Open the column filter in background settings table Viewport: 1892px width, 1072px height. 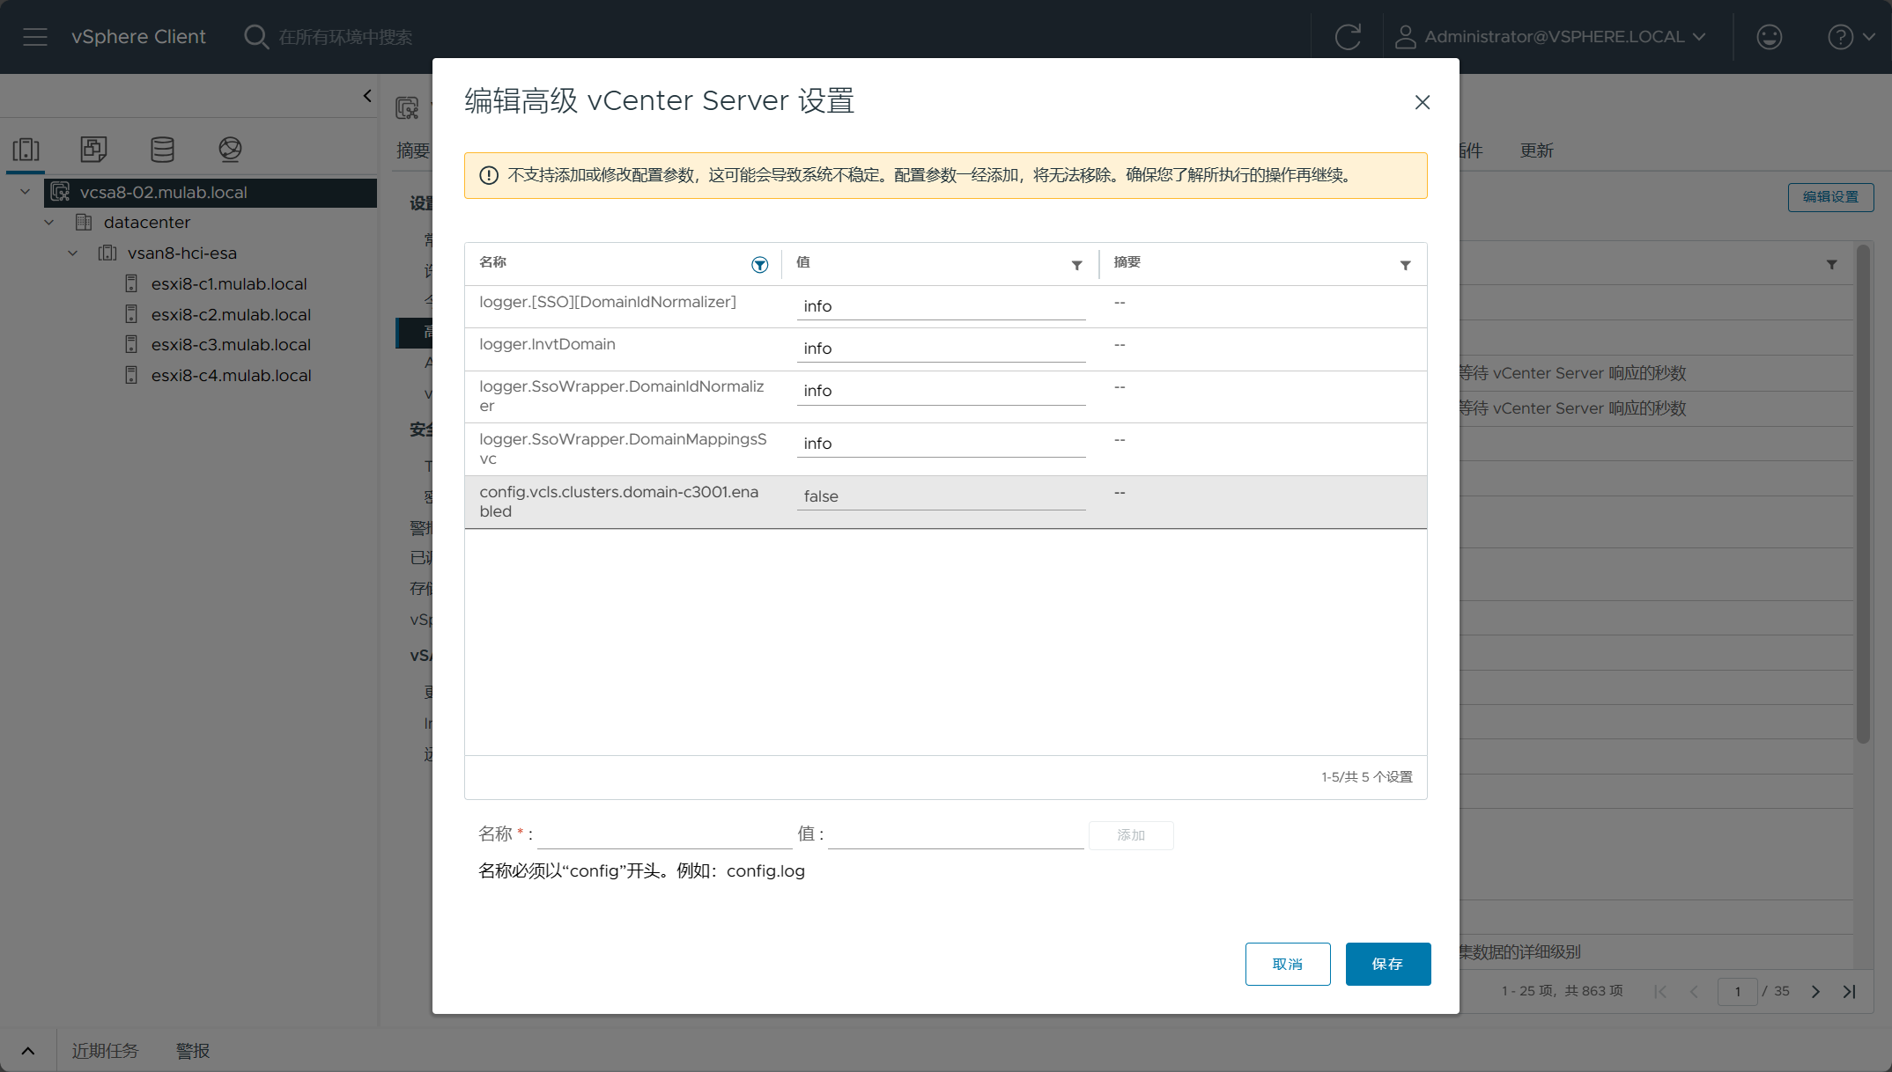pos(1831,265)
